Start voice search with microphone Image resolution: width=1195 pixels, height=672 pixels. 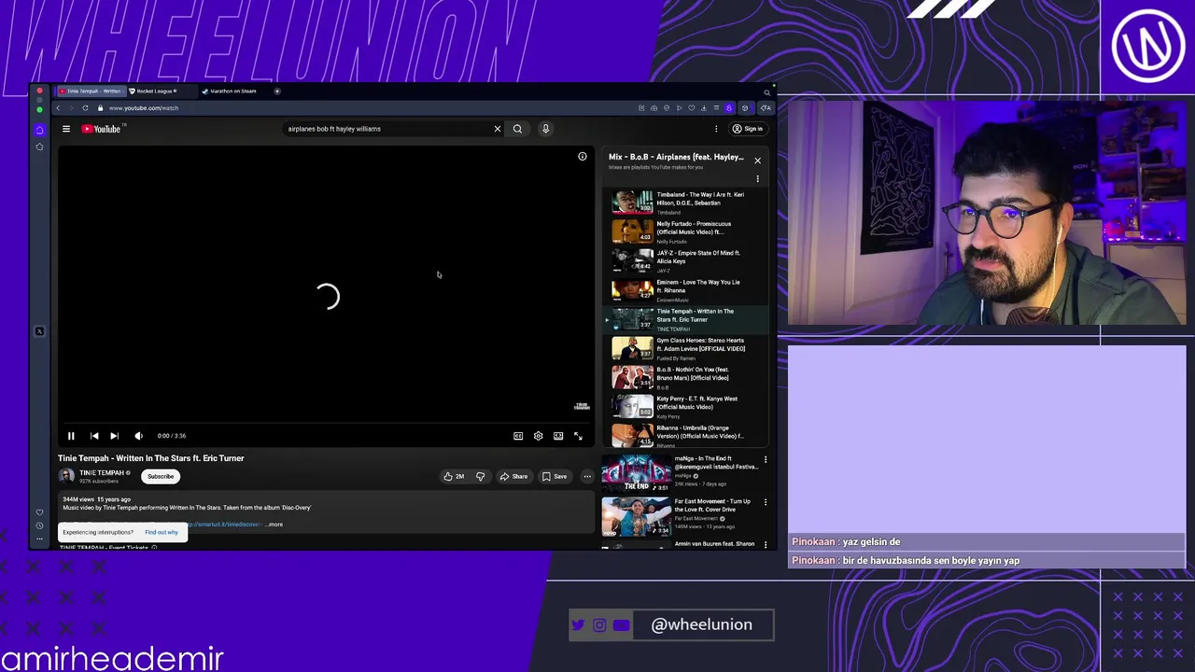[546, 129]
